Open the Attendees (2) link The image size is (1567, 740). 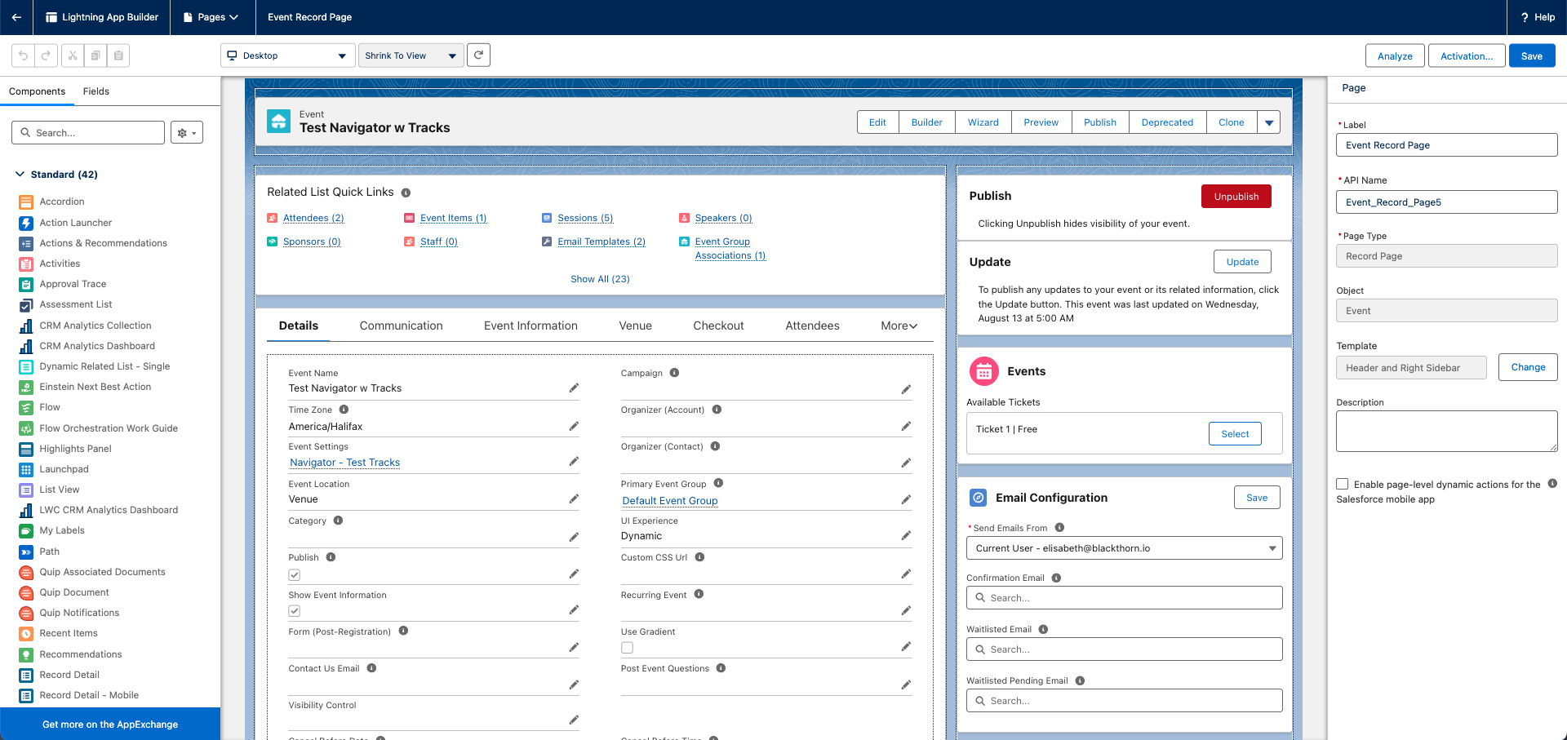click(313, 218)
